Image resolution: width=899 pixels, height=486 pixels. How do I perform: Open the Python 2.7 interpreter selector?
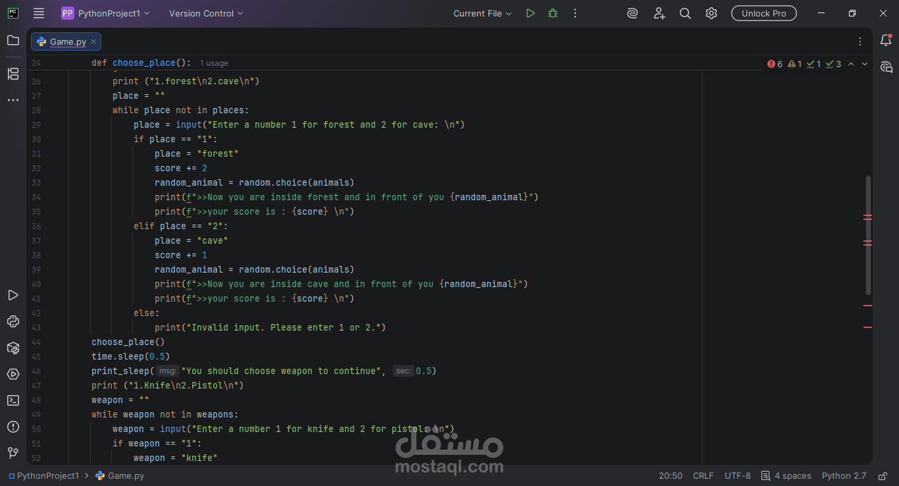pyautogui.click(x=844, y=475)
